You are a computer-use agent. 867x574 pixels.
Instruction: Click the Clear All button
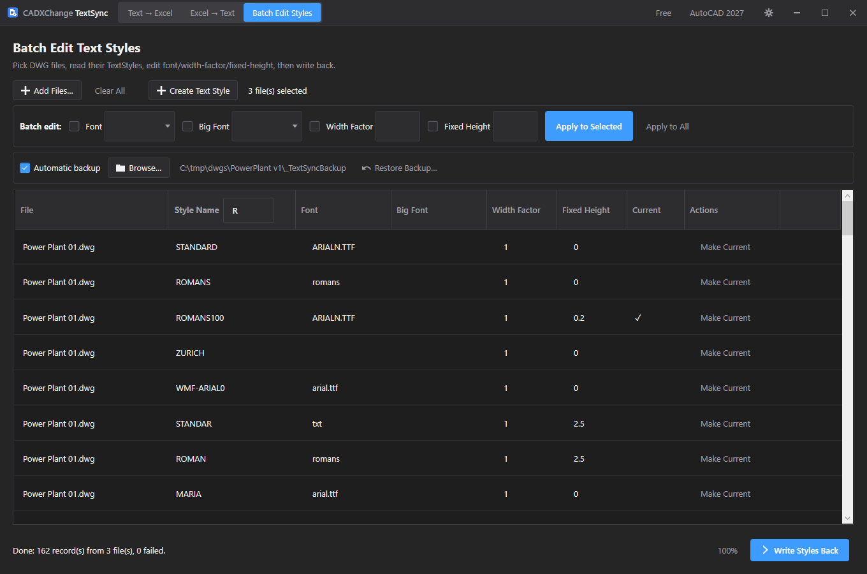coord(110,91)
